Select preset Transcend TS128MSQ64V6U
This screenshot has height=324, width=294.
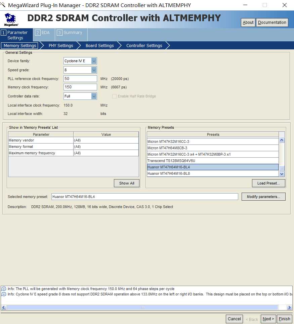click(213, 161)
